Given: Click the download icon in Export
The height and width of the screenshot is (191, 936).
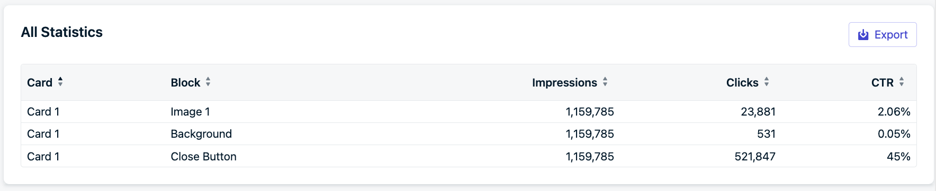Looking at the screenshot, I should (863, 35).
